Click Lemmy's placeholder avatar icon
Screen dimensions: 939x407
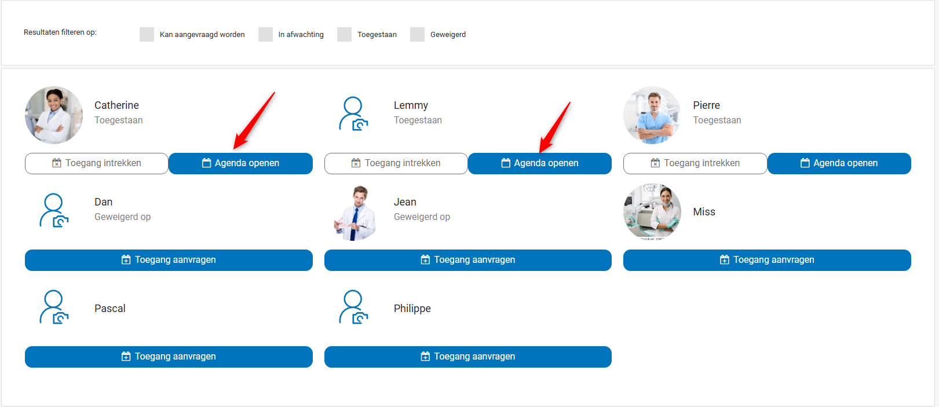tap(353, 114)
